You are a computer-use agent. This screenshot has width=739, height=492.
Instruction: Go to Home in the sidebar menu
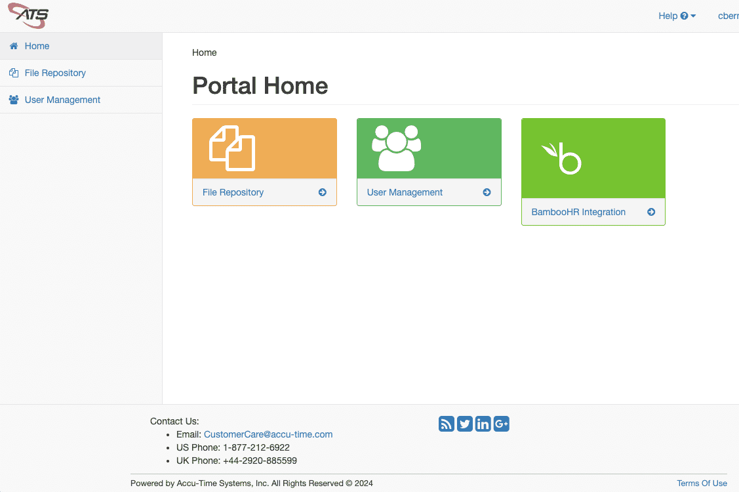[81, 46]
